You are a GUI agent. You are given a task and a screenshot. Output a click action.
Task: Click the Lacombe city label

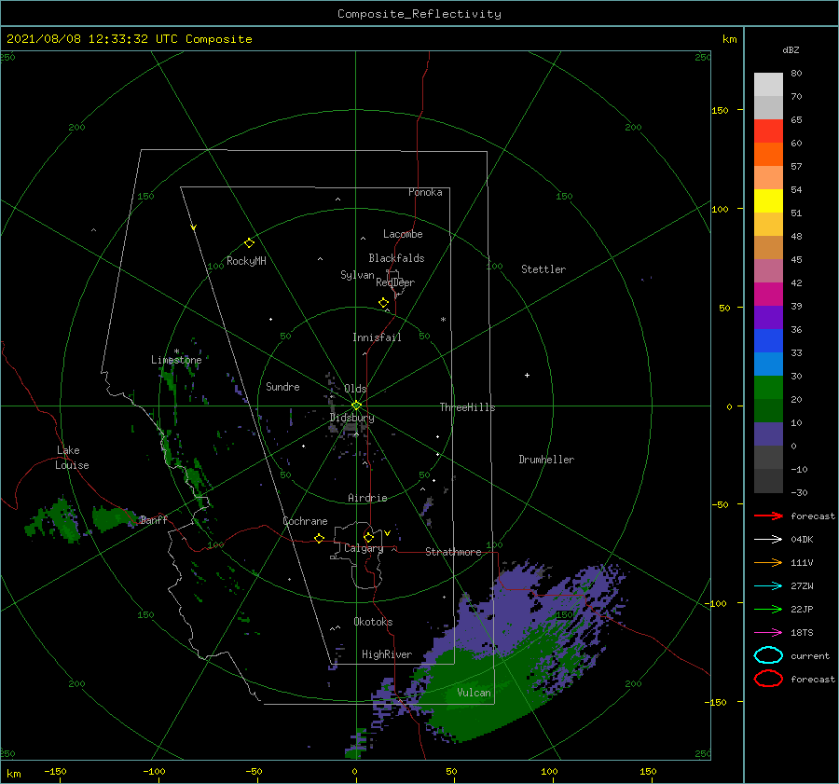403,234
